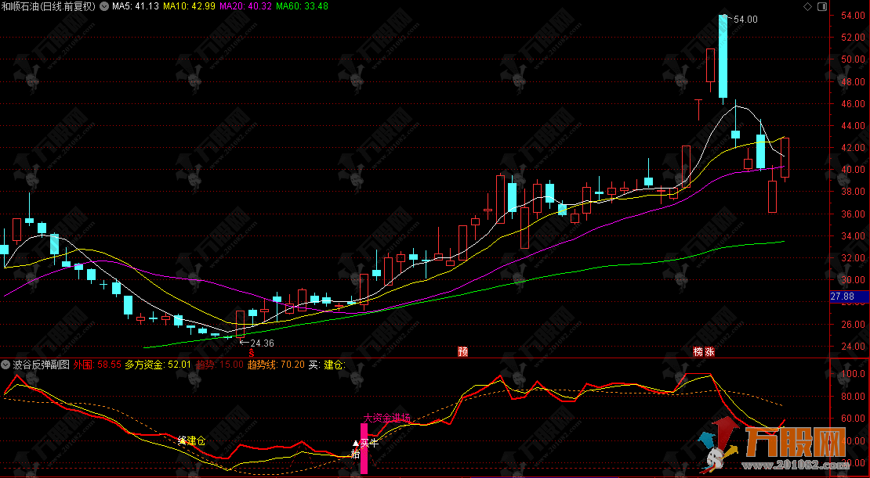Click the 预 marker icon on the timeline
The height and width of the screenshot is (478, 870).
tap(463, 352)
